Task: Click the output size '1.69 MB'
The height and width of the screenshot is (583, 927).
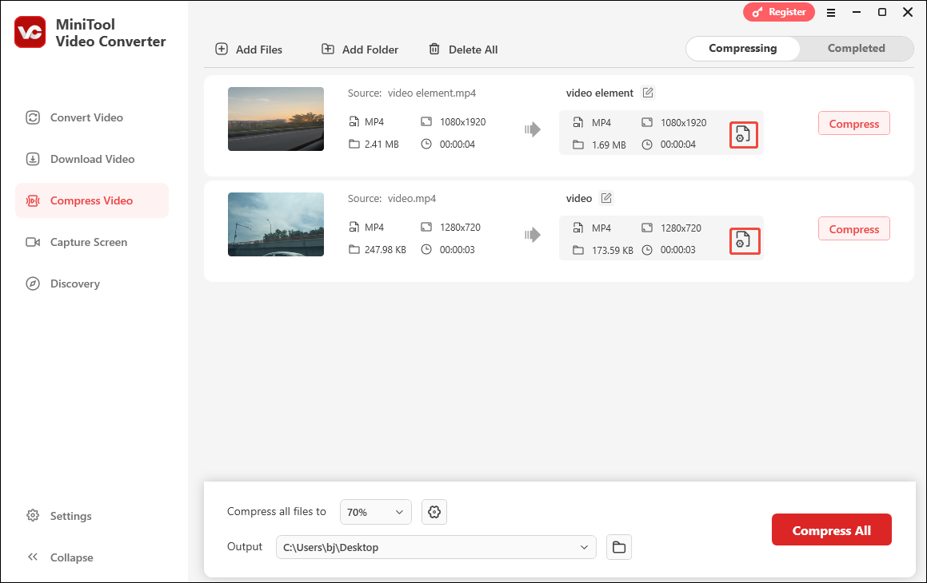Action: 609,145
